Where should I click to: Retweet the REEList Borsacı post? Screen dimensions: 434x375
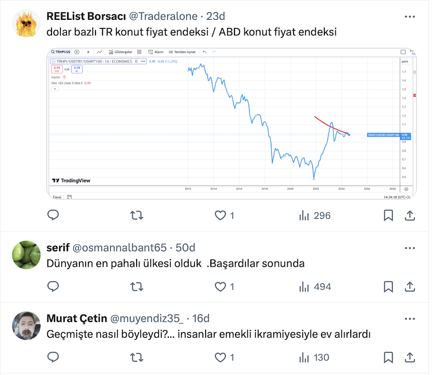pyautogui.click(x=137, y=216)
